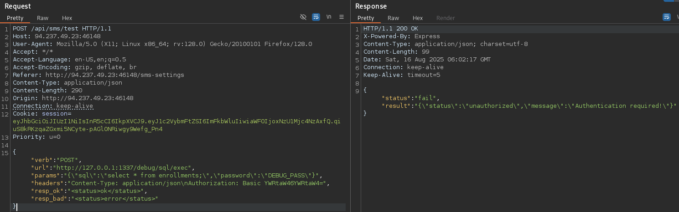Click the Origin header line
Viewport: 679px width, 212px height.
click(x=73, y=98)
